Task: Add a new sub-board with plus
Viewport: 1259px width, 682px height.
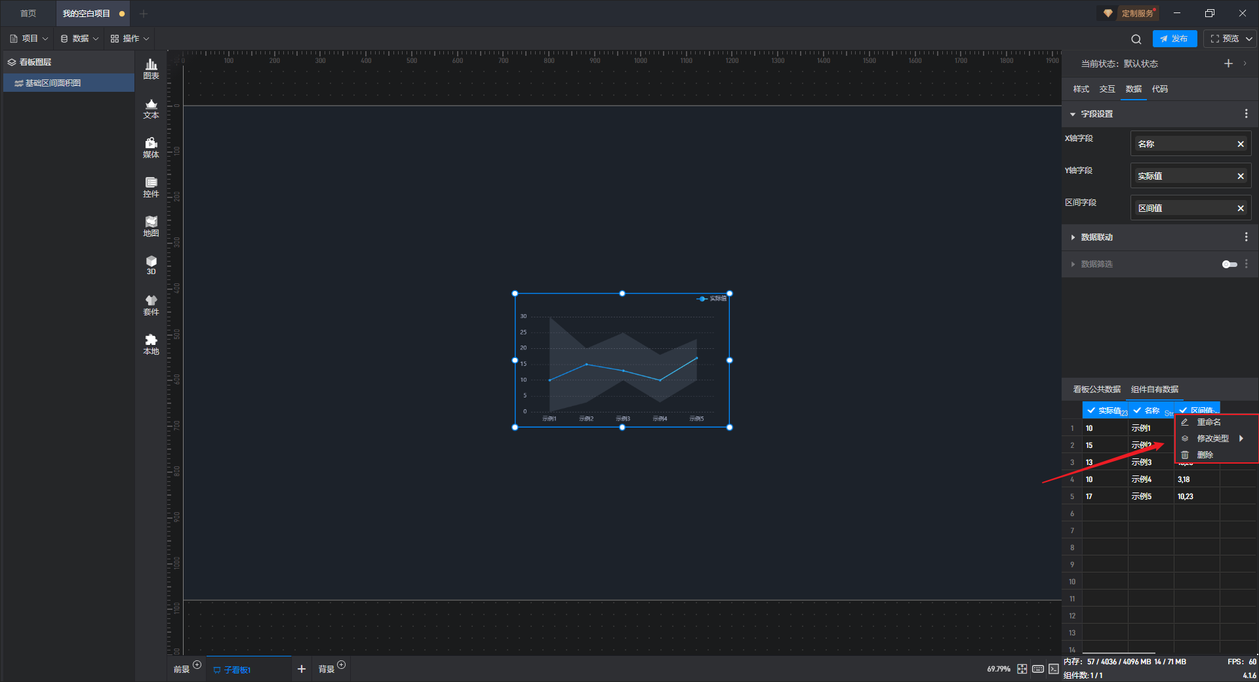Action: click(302, 669)
